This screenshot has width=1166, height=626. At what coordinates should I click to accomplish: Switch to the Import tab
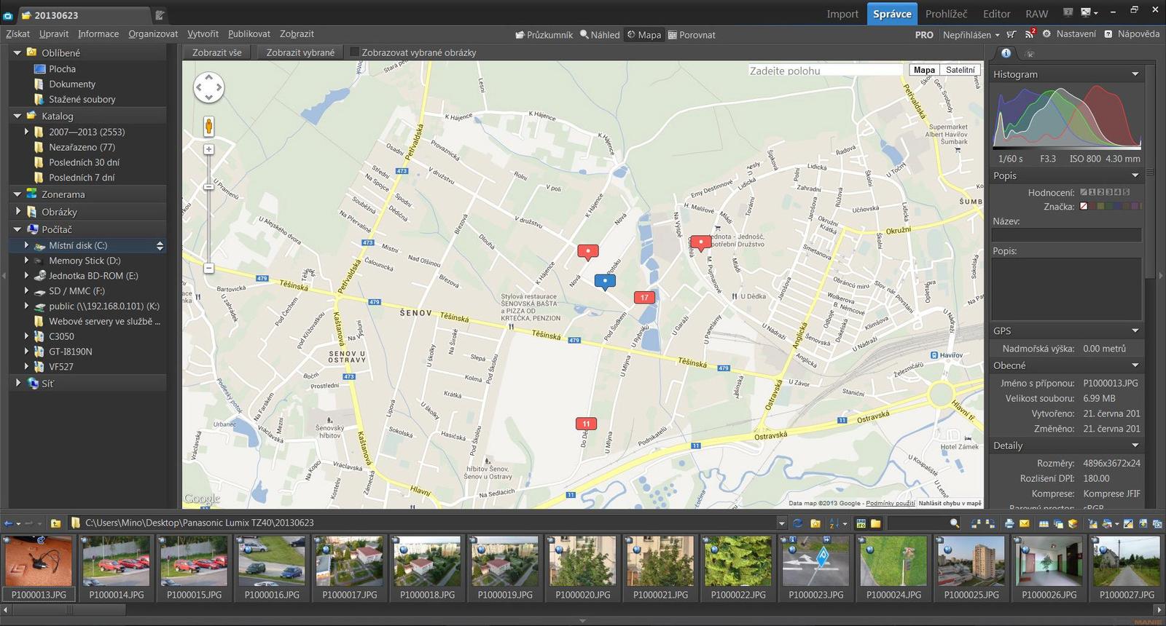(x=842, y=14)
